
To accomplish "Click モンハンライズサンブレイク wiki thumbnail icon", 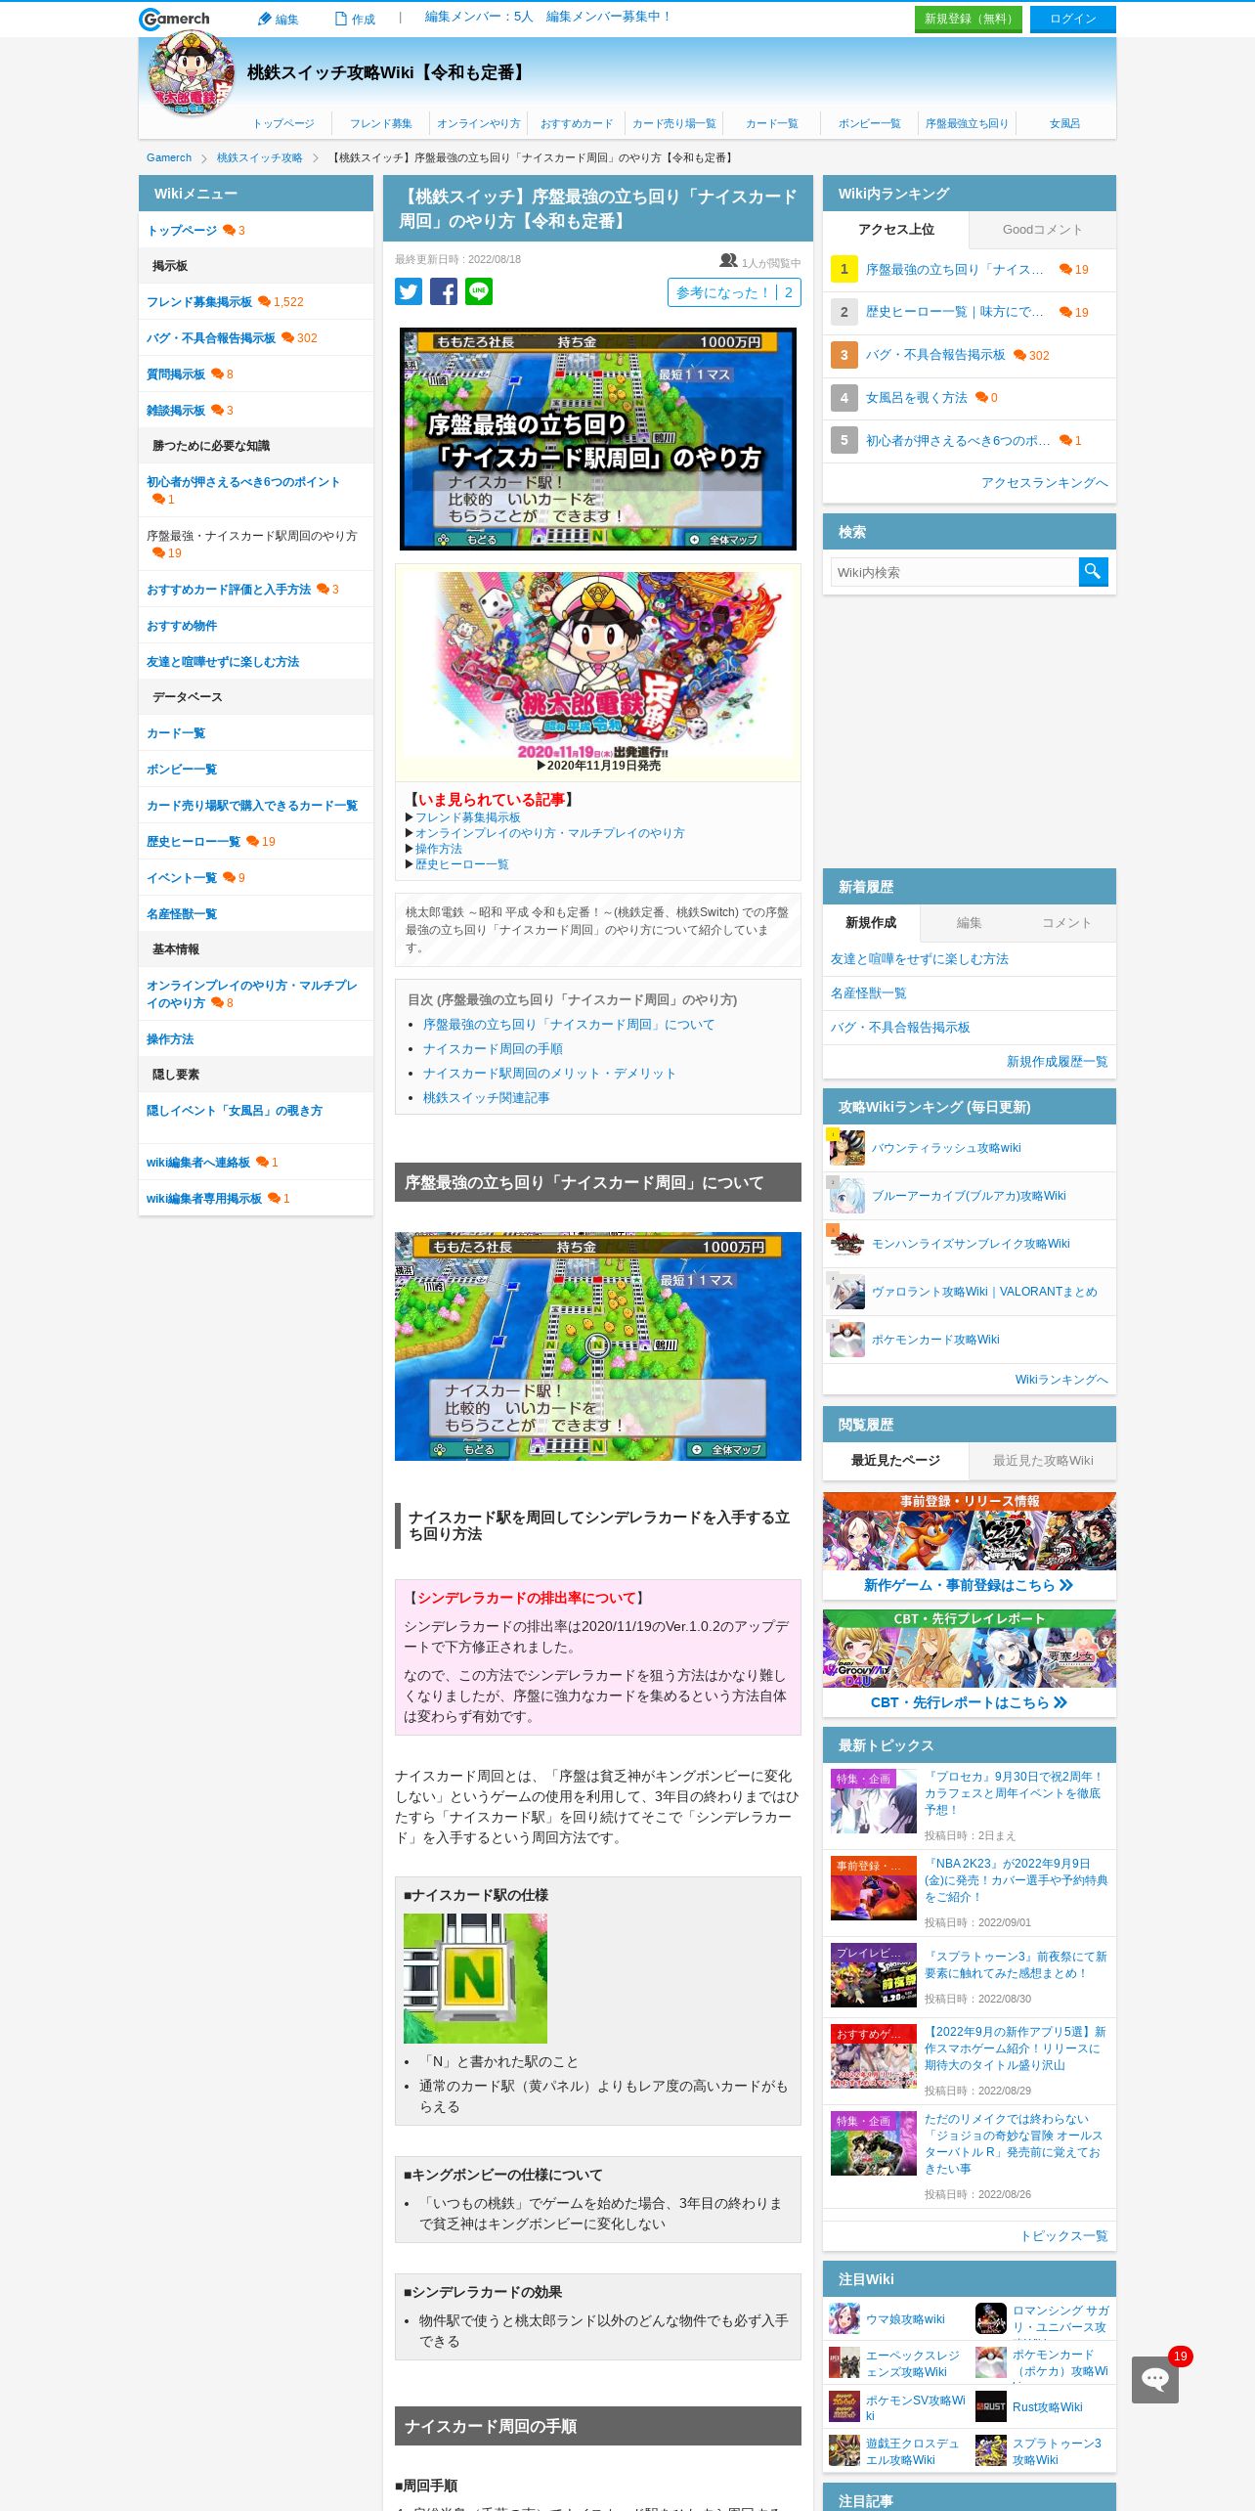I will click(846, 1244).
